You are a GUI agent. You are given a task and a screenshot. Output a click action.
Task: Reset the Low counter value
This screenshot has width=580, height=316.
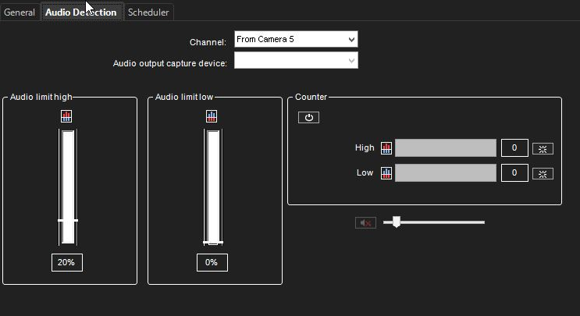(543, 173)
